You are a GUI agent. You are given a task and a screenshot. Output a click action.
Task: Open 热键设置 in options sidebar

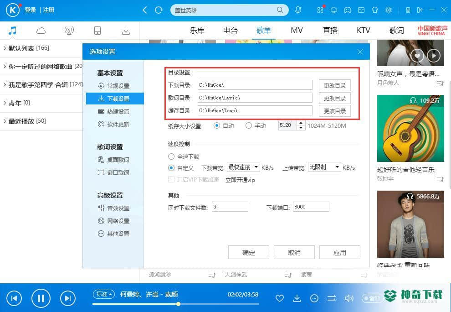pos(115,111)
